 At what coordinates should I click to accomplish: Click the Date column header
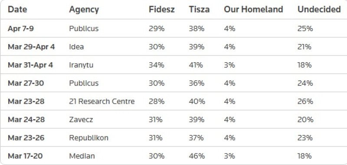[x=17, y=10]
